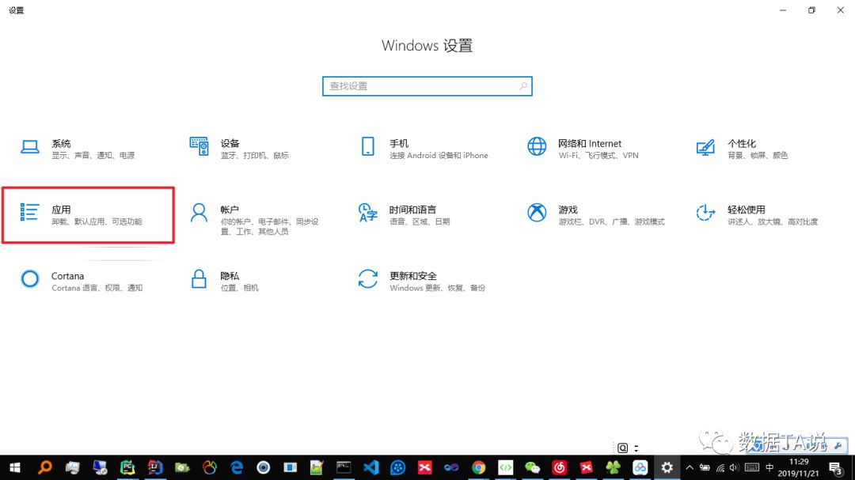Open Visual Studio Code from taskbar
This screenshot has width=855, height=480.
[370, 467]
